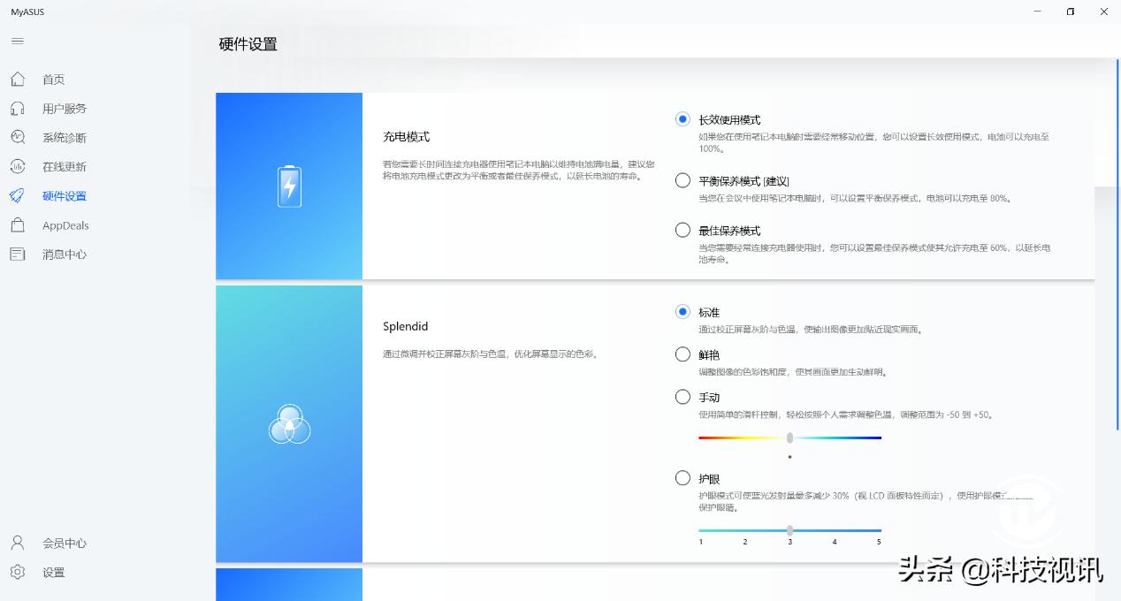Open the AppDeals section

(18, 224)
